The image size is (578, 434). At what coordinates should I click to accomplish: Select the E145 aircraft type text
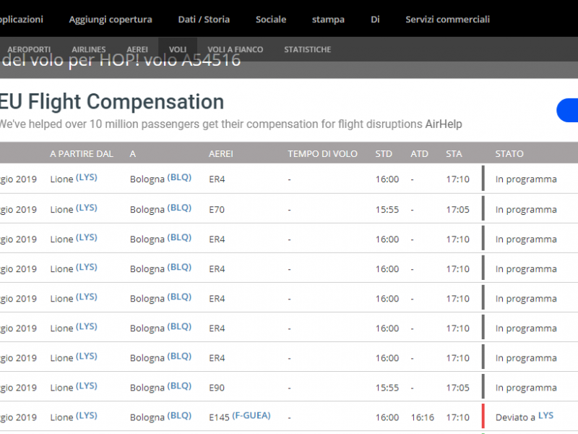coord(220,417)
